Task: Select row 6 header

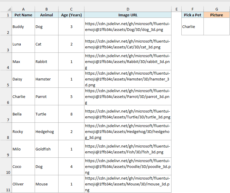Action: pyautogui.click(x=6, y=96)
